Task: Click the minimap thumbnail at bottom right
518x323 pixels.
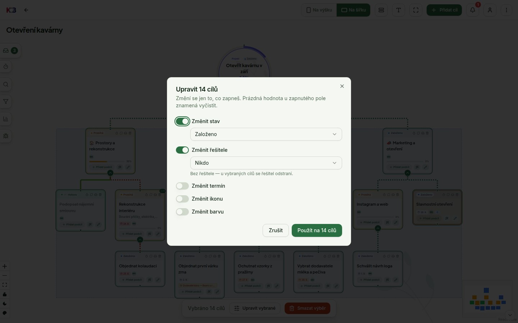Action: (488, 299)
